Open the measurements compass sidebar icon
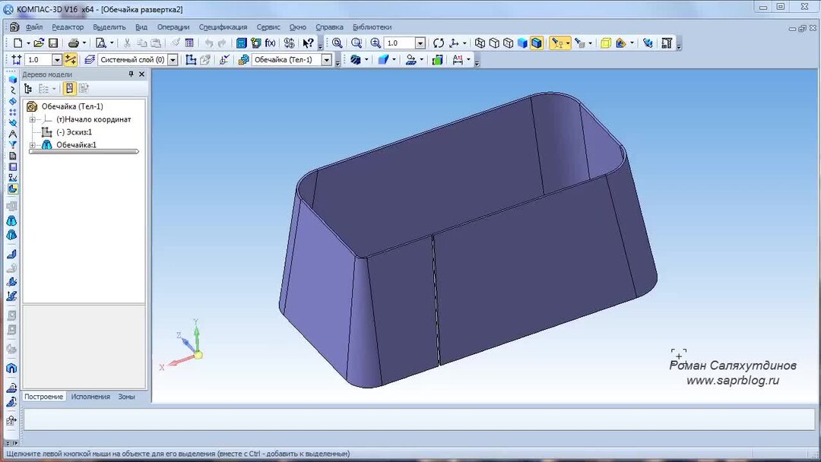The image size is (821, 462). [13, 134]
